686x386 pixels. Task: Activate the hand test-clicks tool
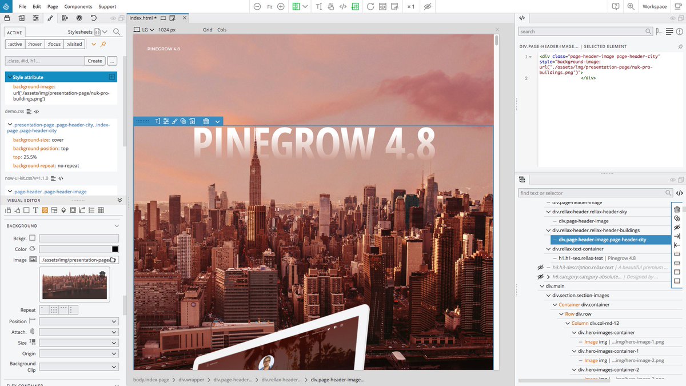[x=330, y=6]
